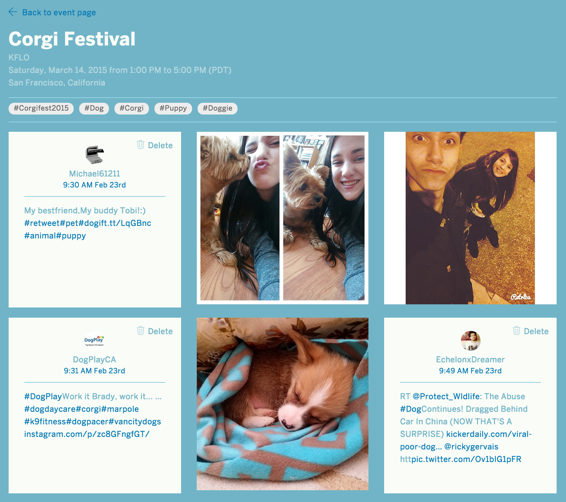Open the DogPlay logo avatar
Viewport: 566px width, 502px height.
point(94,340)
